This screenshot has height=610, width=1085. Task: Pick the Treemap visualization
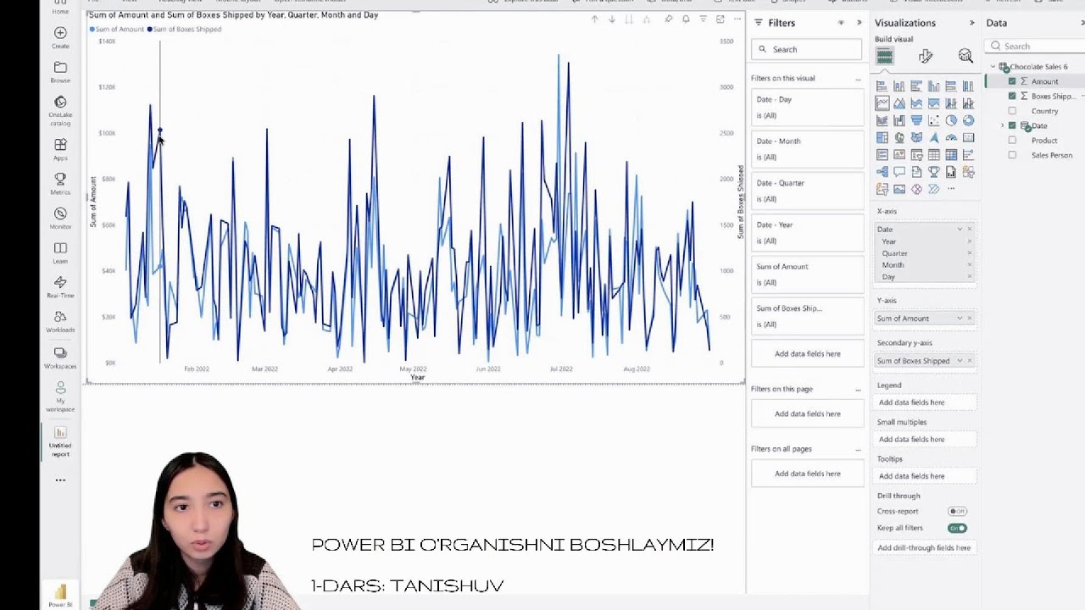[x=882, y=137]
